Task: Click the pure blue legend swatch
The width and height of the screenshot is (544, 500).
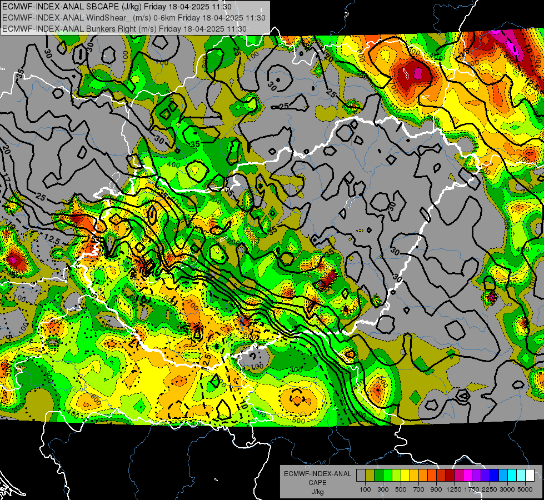Action: coord(495,476)
